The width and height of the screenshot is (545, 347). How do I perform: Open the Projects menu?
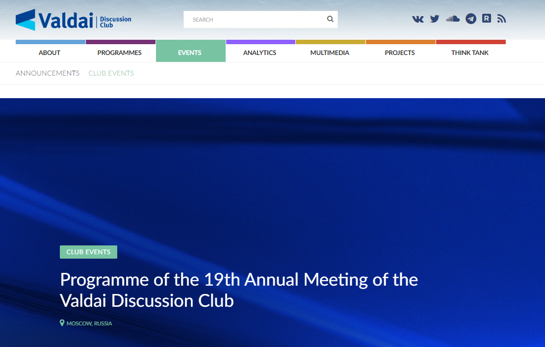(x=400, y=53)
